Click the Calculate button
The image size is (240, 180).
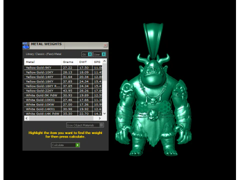pyautogui.click(x=65, y=145)
